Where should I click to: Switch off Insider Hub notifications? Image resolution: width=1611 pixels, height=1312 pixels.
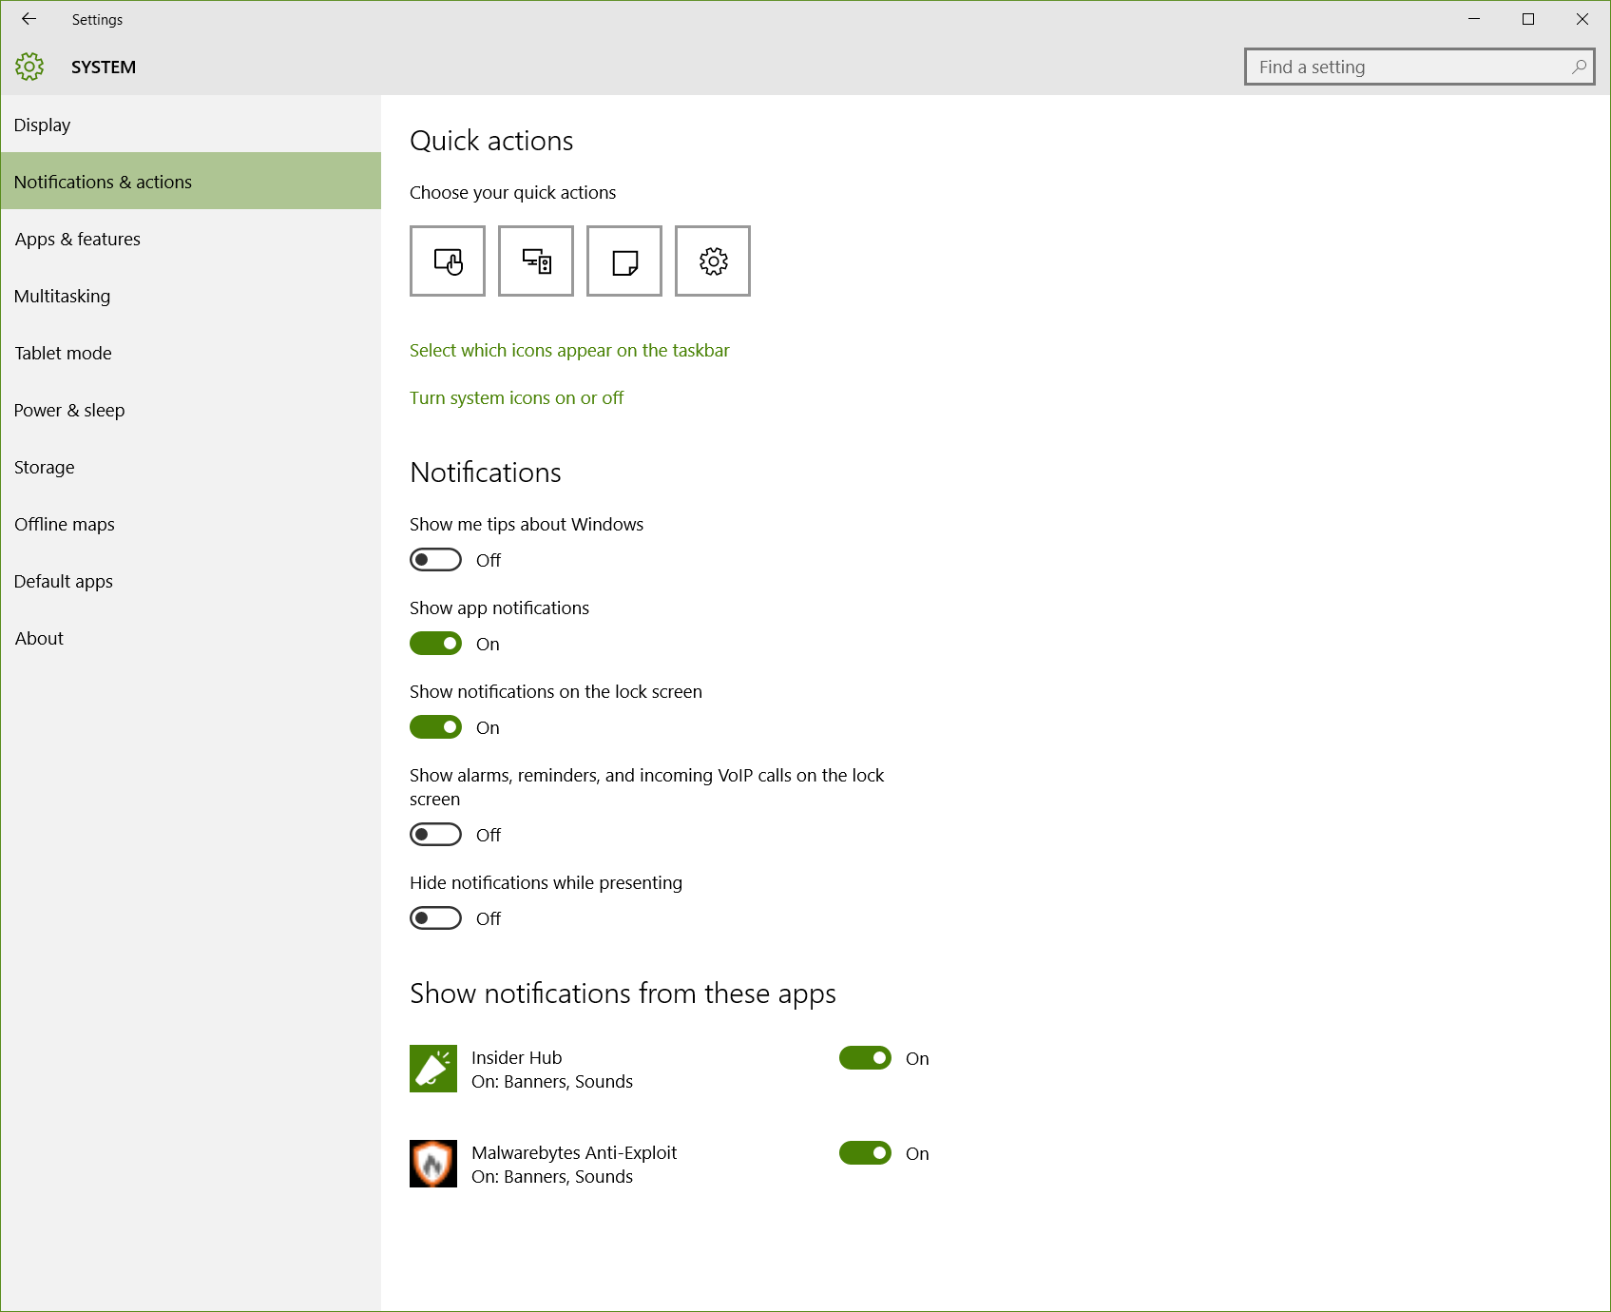[x=865, y=1058]
